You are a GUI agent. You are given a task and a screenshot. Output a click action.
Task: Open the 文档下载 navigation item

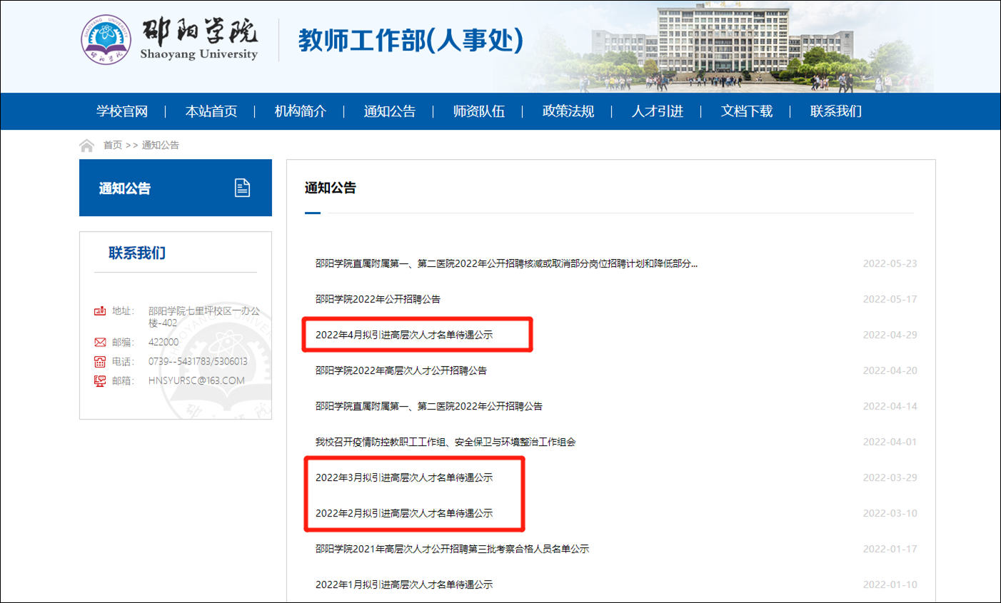pos(747,111)
